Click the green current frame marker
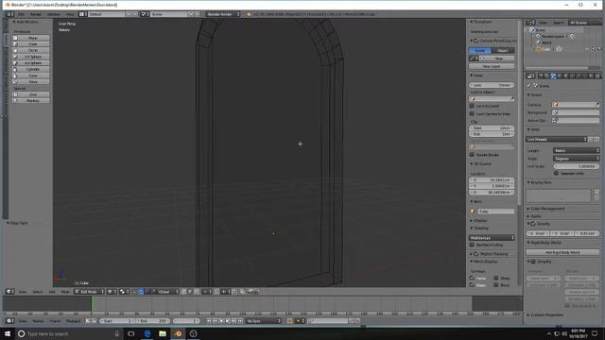This screenshot has height=340, width=605. tap(92, 304)
